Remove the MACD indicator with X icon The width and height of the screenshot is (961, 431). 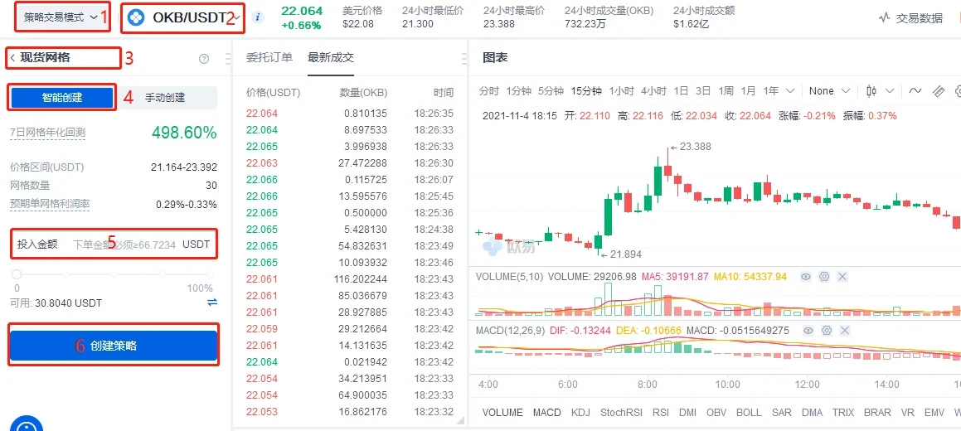pyautogui.click(x=846, y=330)
